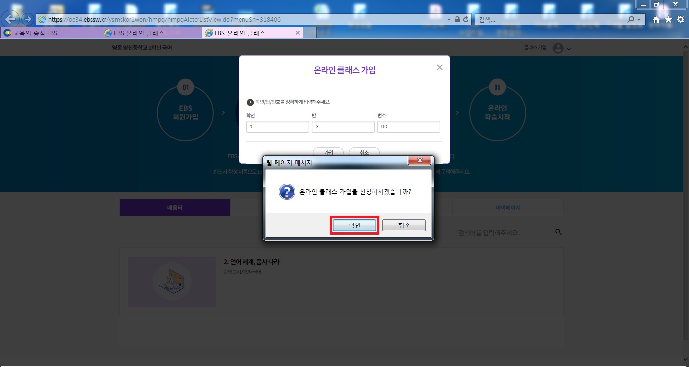Viewport: 689px width, 367px height.
Task: Click the 중학교>1학년>국어 category text
Action: (x=242, y=272)
